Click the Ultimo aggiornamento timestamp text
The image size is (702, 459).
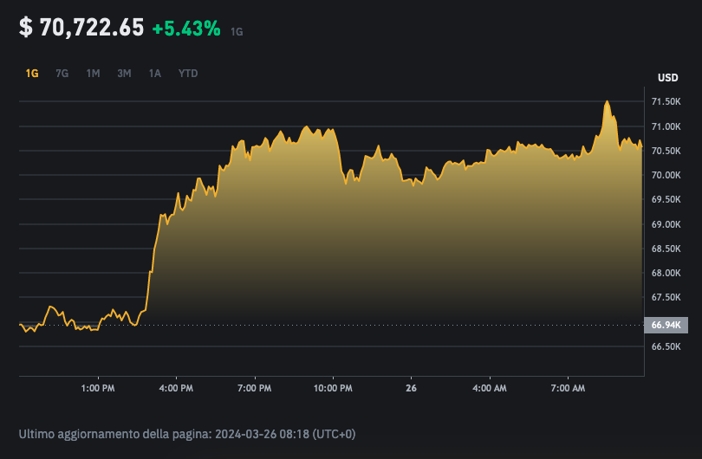186,433
